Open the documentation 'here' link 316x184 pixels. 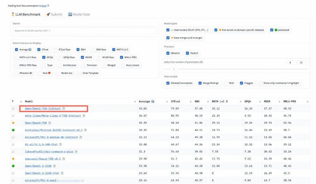click(44, 6)
